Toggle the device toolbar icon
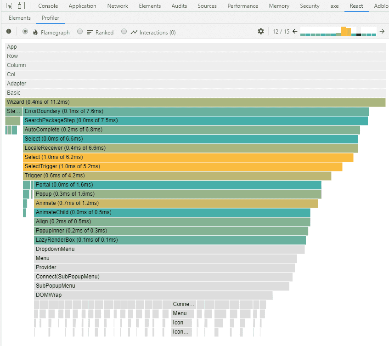 (x=21, y=6)
